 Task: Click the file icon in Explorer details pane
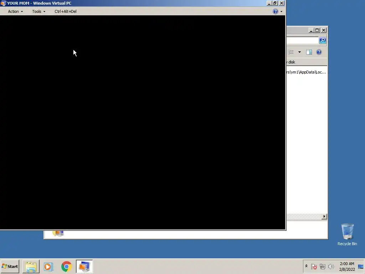[x=58, y=233]
